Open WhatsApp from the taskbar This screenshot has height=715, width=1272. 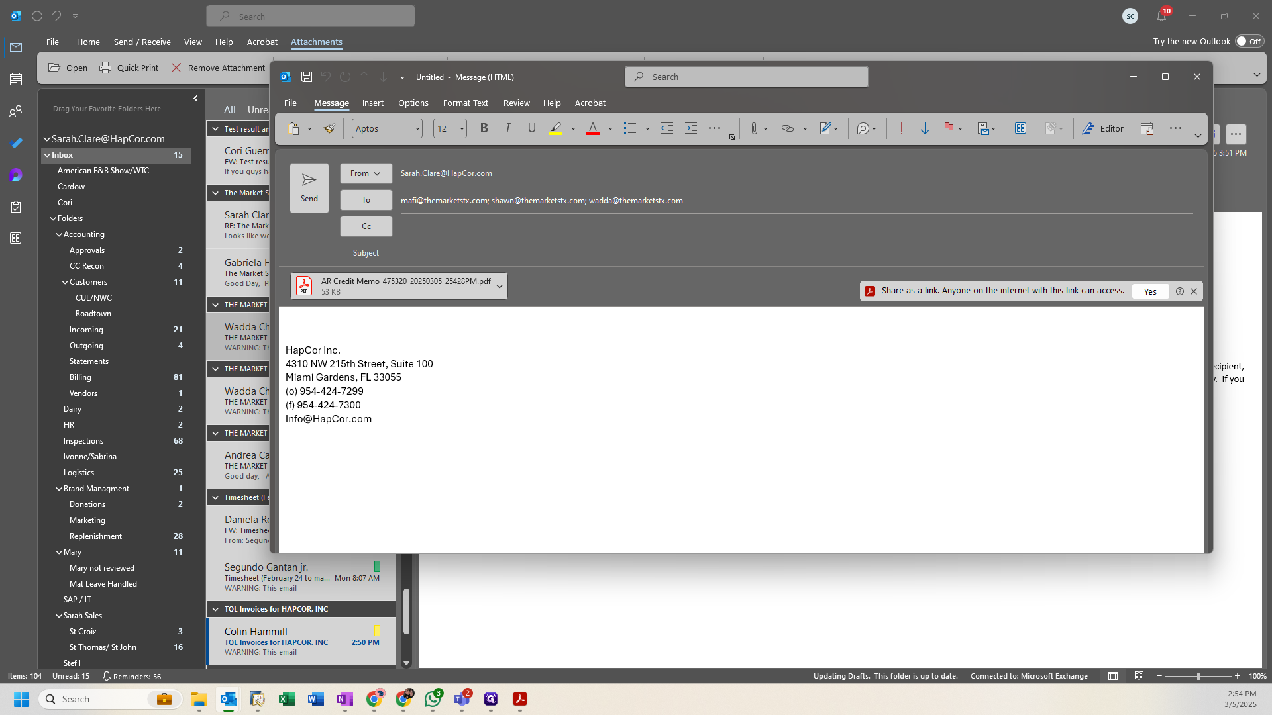[x=433, y=699]
